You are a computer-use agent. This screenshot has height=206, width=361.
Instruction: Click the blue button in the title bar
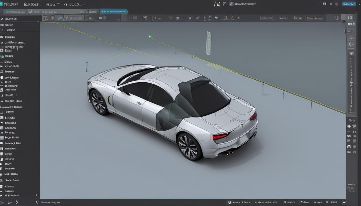coord(349,4)
